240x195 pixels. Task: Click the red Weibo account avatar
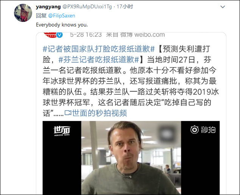pos(50,35)
